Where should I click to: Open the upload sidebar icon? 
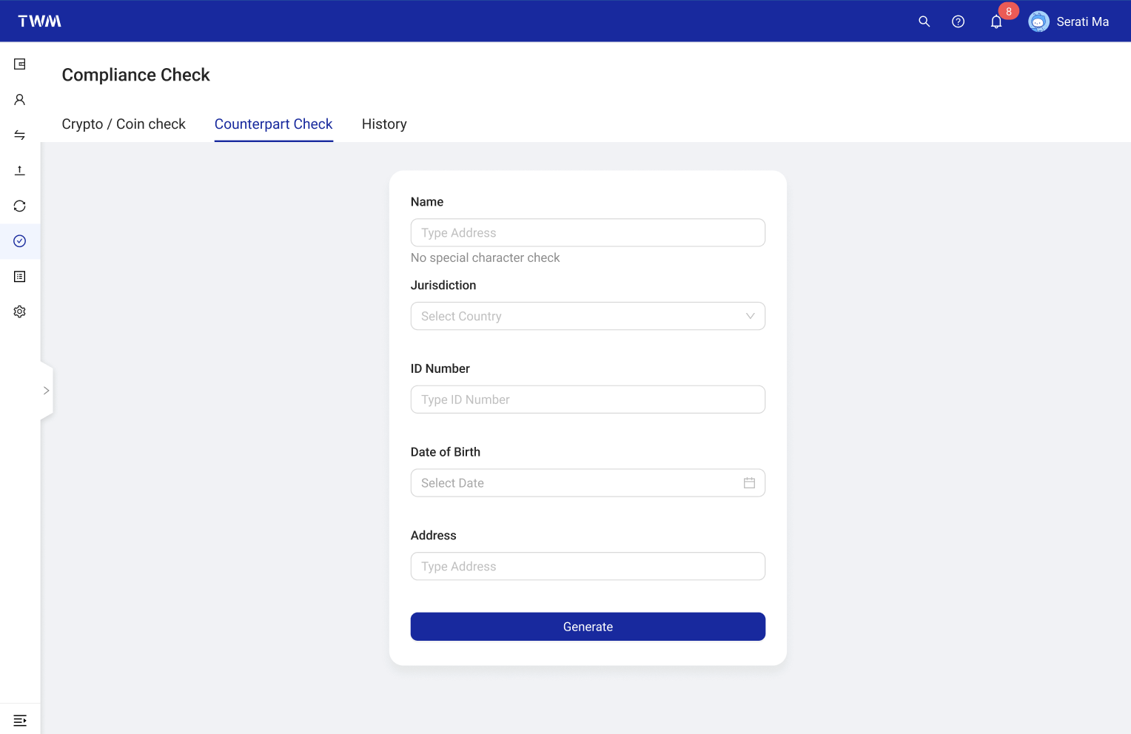(20, 170)
